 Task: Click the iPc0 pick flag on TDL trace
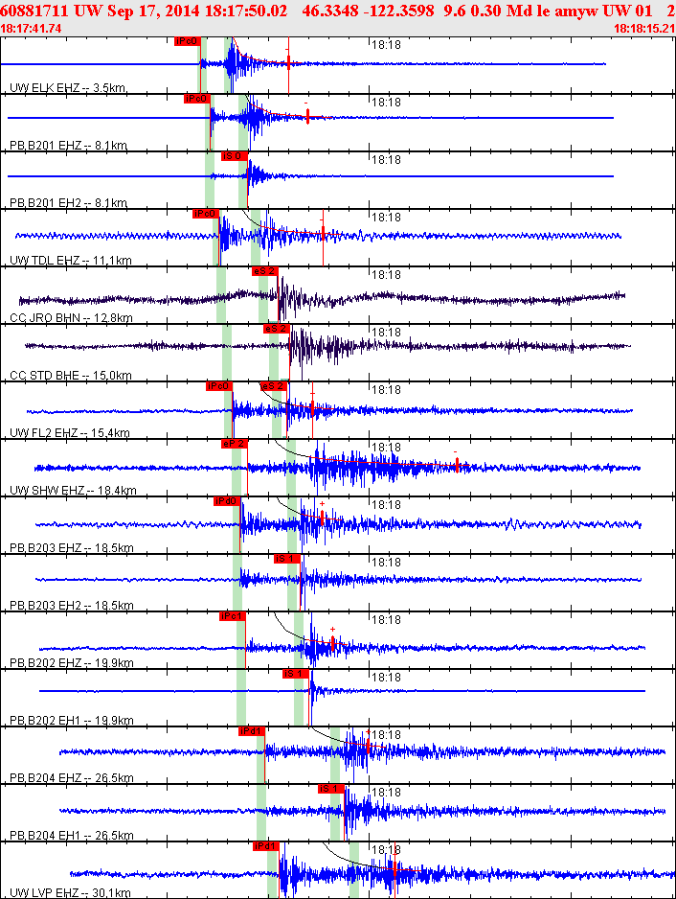[x=205, y=214]
